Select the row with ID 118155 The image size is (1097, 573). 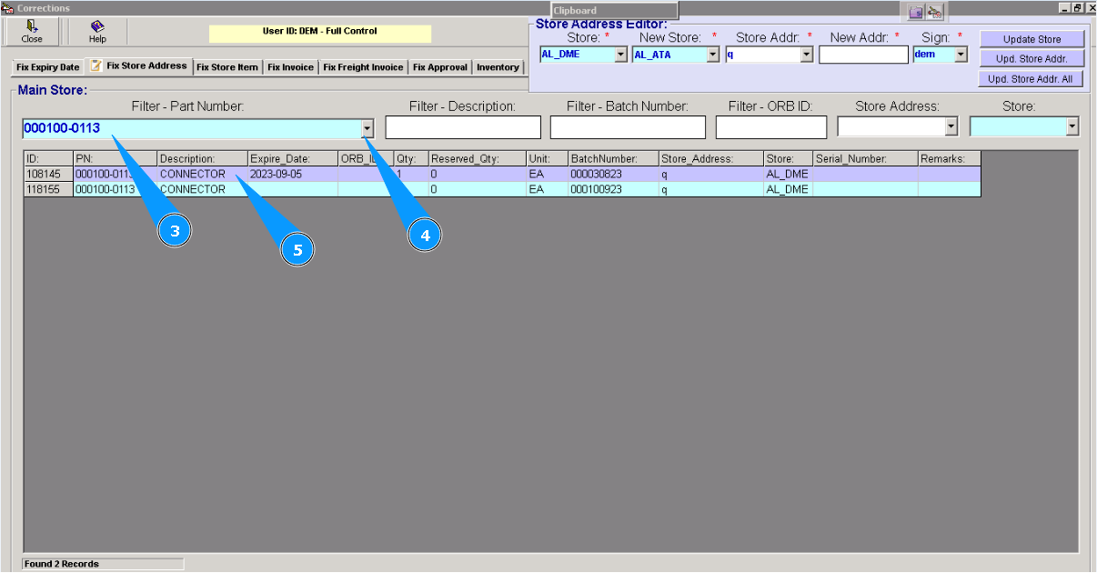[502, 189]
